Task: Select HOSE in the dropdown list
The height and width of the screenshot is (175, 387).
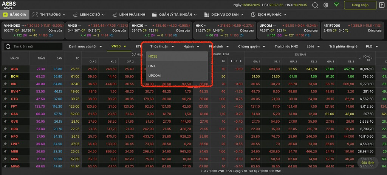Action: pos(177,56)
